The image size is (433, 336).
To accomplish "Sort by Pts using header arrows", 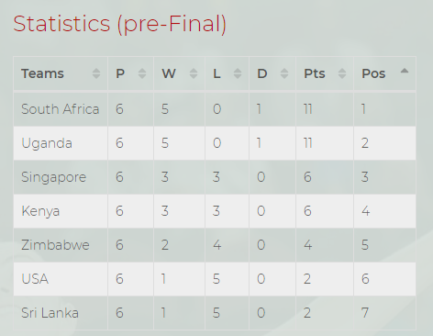I will (342, 73).
